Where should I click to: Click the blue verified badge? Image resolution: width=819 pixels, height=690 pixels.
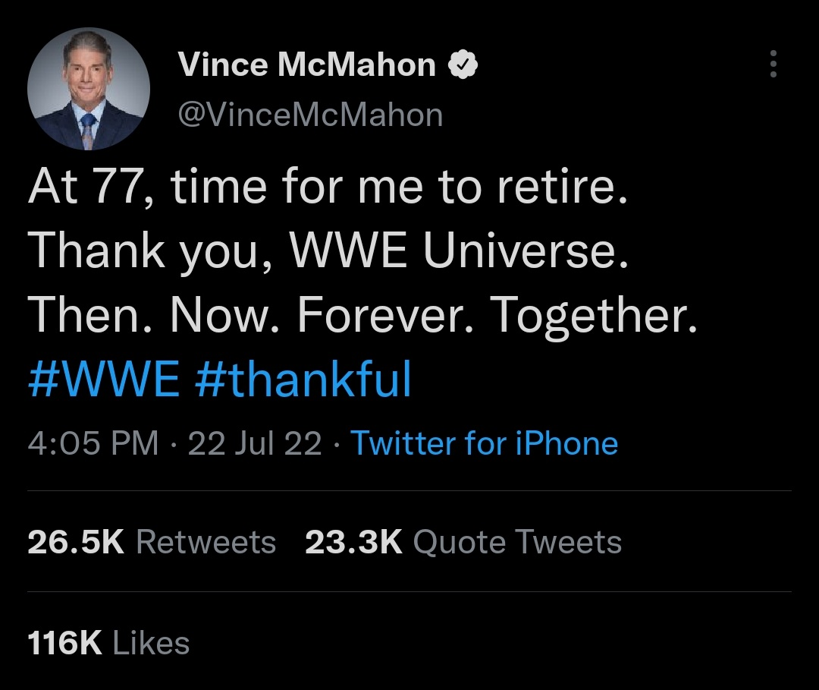tap(463, 66)
